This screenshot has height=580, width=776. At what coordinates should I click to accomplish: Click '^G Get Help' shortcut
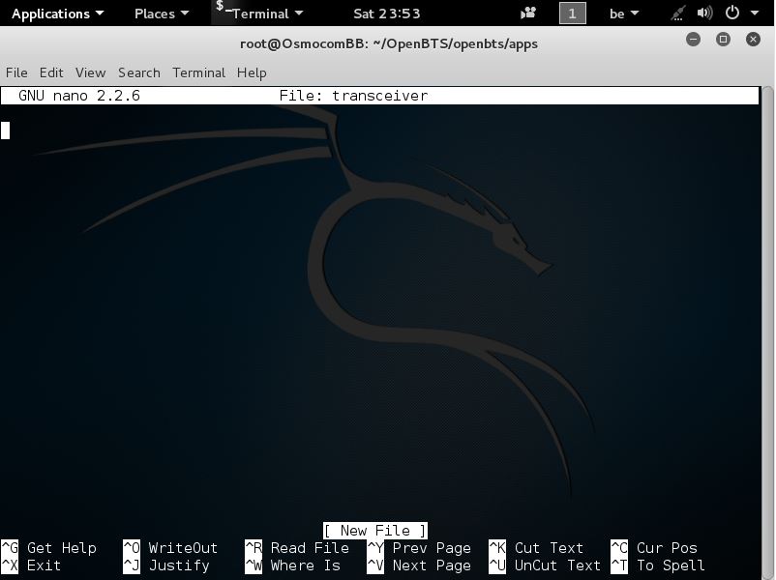(48, 548)
